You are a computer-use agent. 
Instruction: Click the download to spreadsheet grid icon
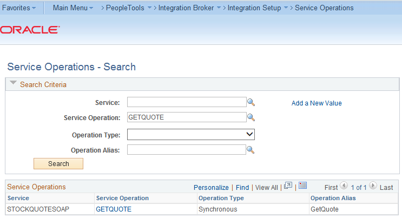tap(302, 186)
